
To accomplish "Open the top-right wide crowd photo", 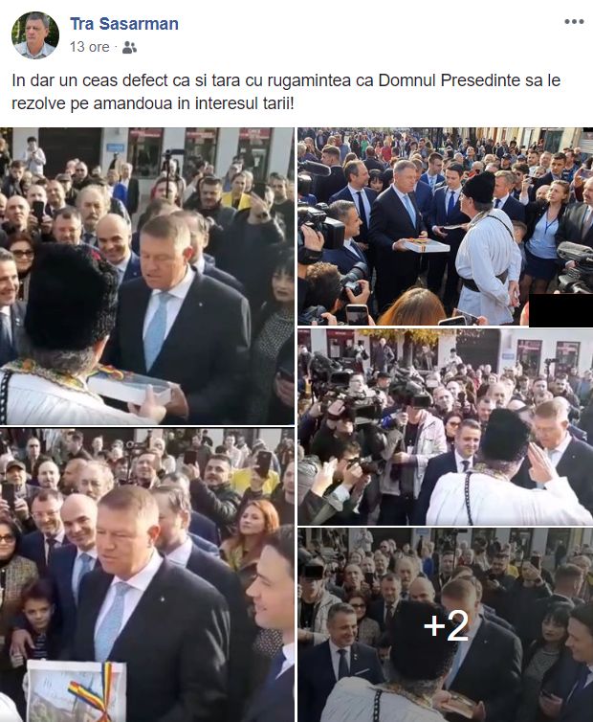I will (x=446, y=227).
